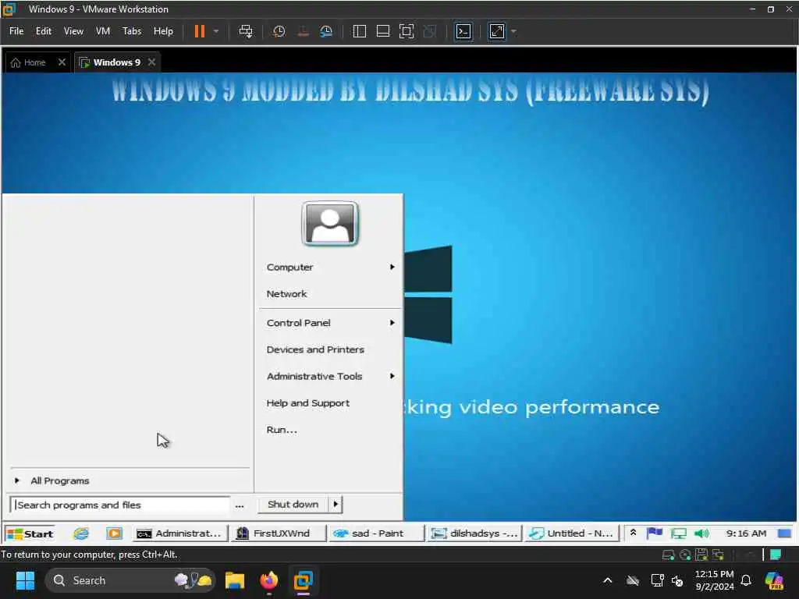The height and width of the screenshot is (599, 799).
Task: Close the Windows 9 tab
Action: point(151,62)
